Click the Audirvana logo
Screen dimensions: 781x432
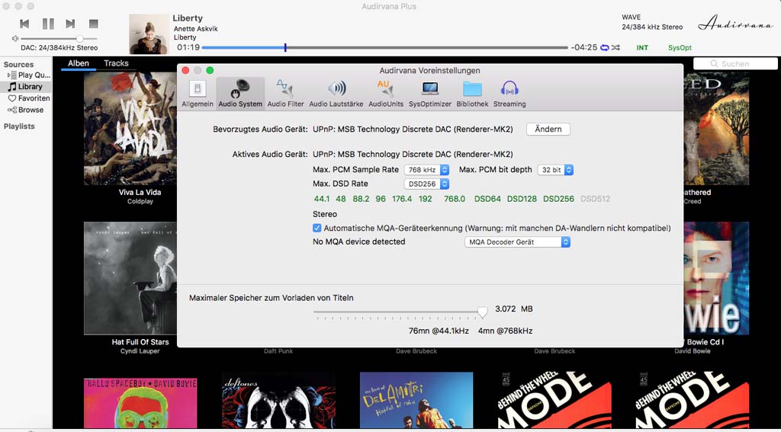click(734, 24)
